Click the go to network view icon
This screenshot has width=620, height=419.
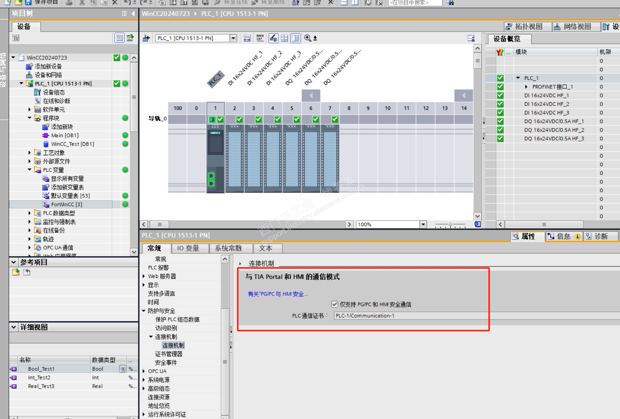[x=146, y=38]
